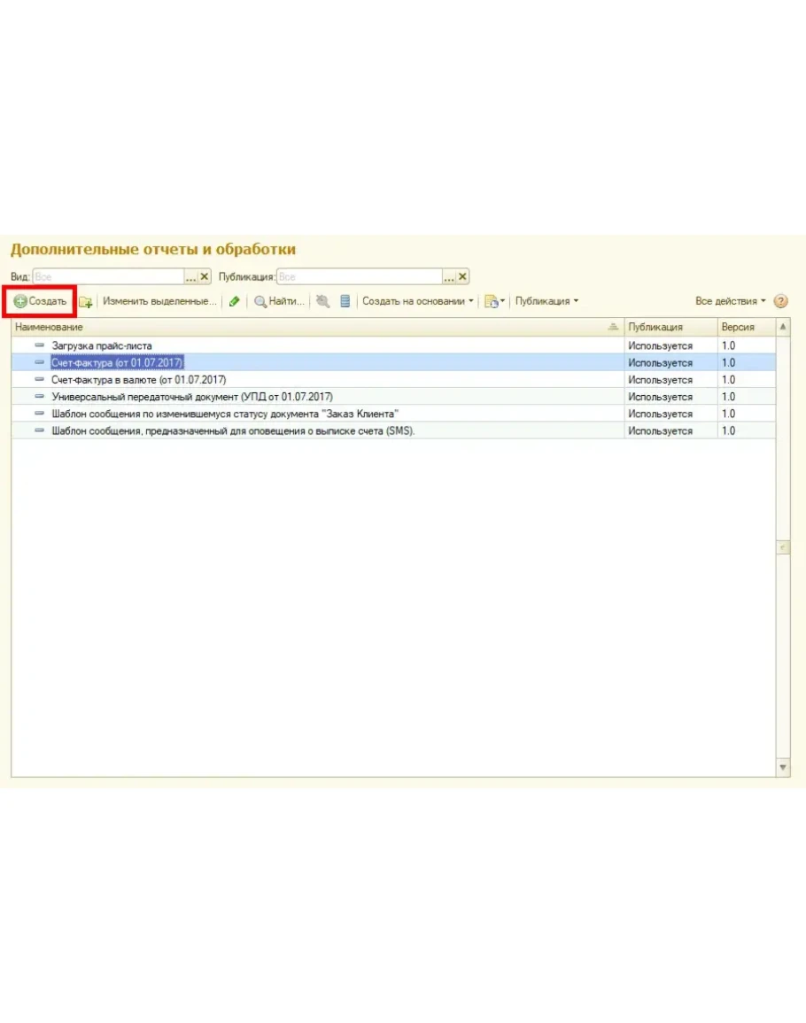Open the Публикация filter ellipsis button
This screenshot has width=806, height=1023.
449,277
